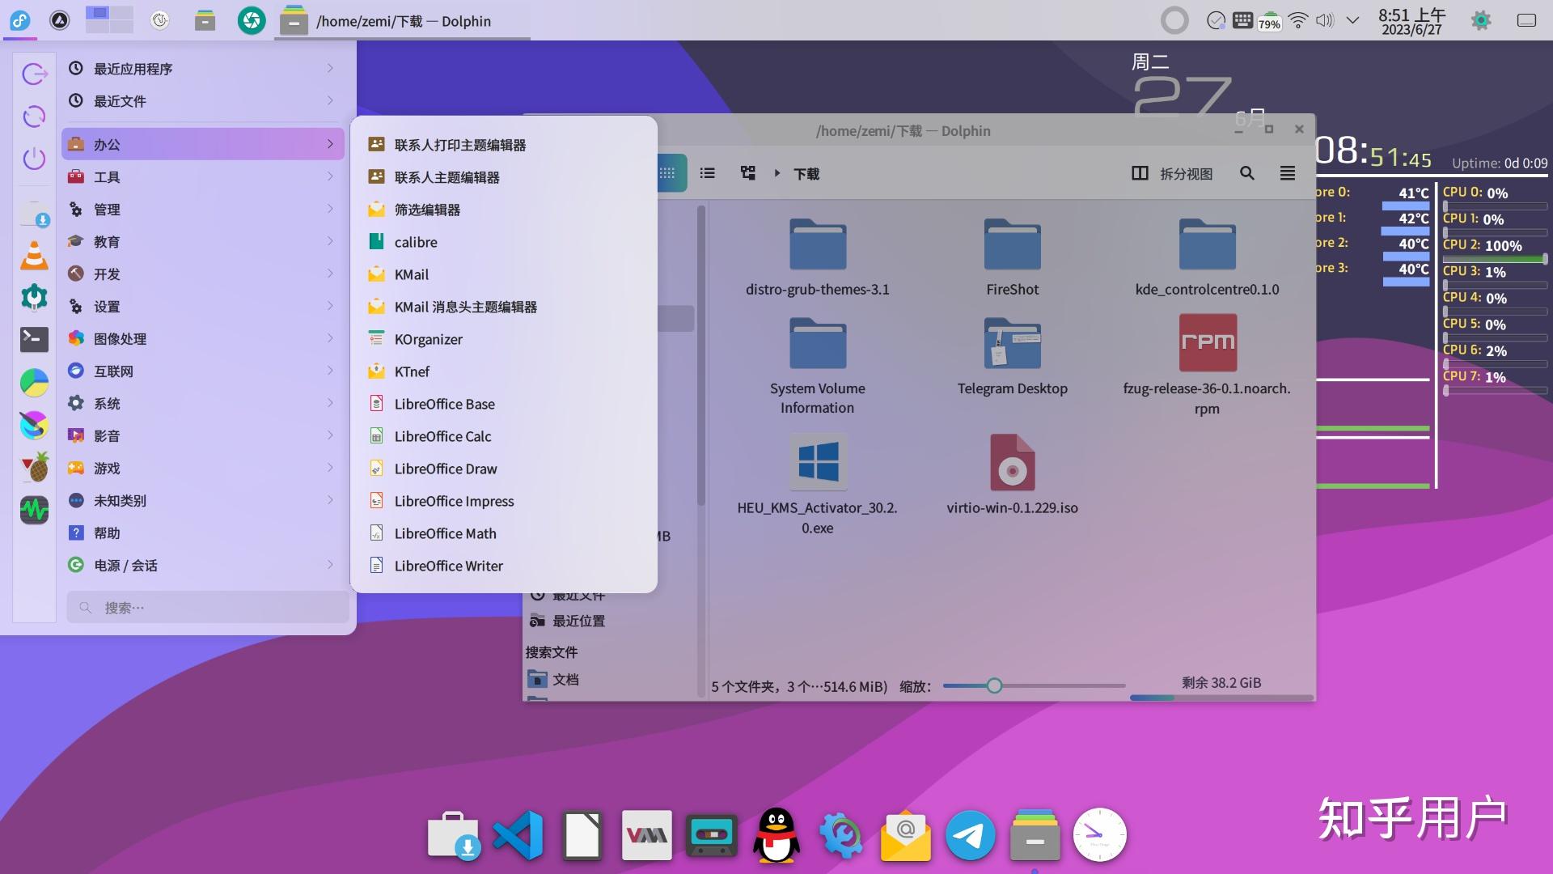Open 电源 / 会话 menu entry
Image resolution: width=1553 pixels, height=874 pixels.
point(203,565)
